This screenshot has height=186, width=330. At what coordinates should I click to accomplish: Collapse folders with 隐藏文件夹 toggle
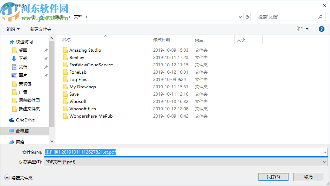[x=18, y=178]
